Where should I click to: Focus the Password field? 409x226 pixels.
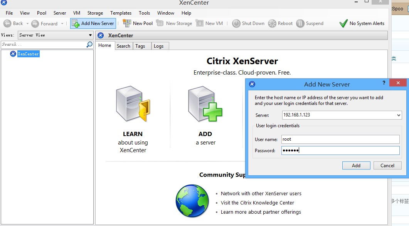[x=340, y=151]
